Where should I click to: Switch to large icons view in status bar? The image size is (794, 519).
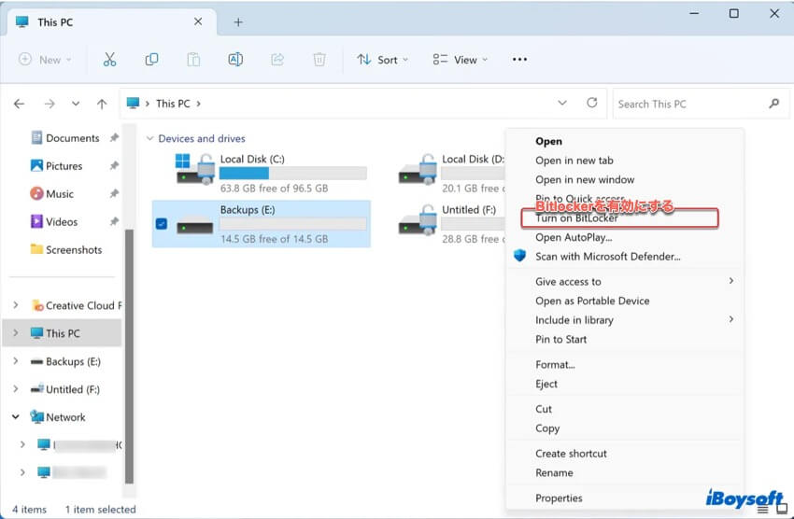782,509
